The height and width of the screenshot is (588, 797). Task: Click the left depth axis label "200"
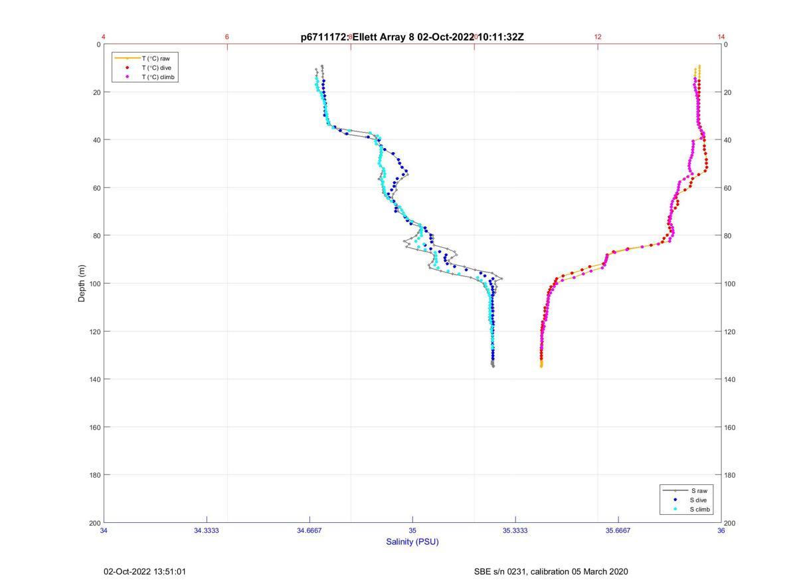[95, 523]
